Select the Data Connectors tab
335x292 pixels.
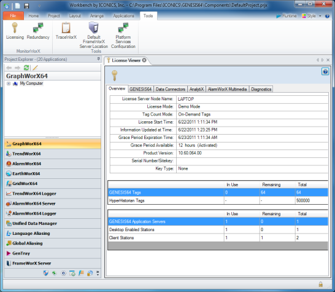point(171,89)
